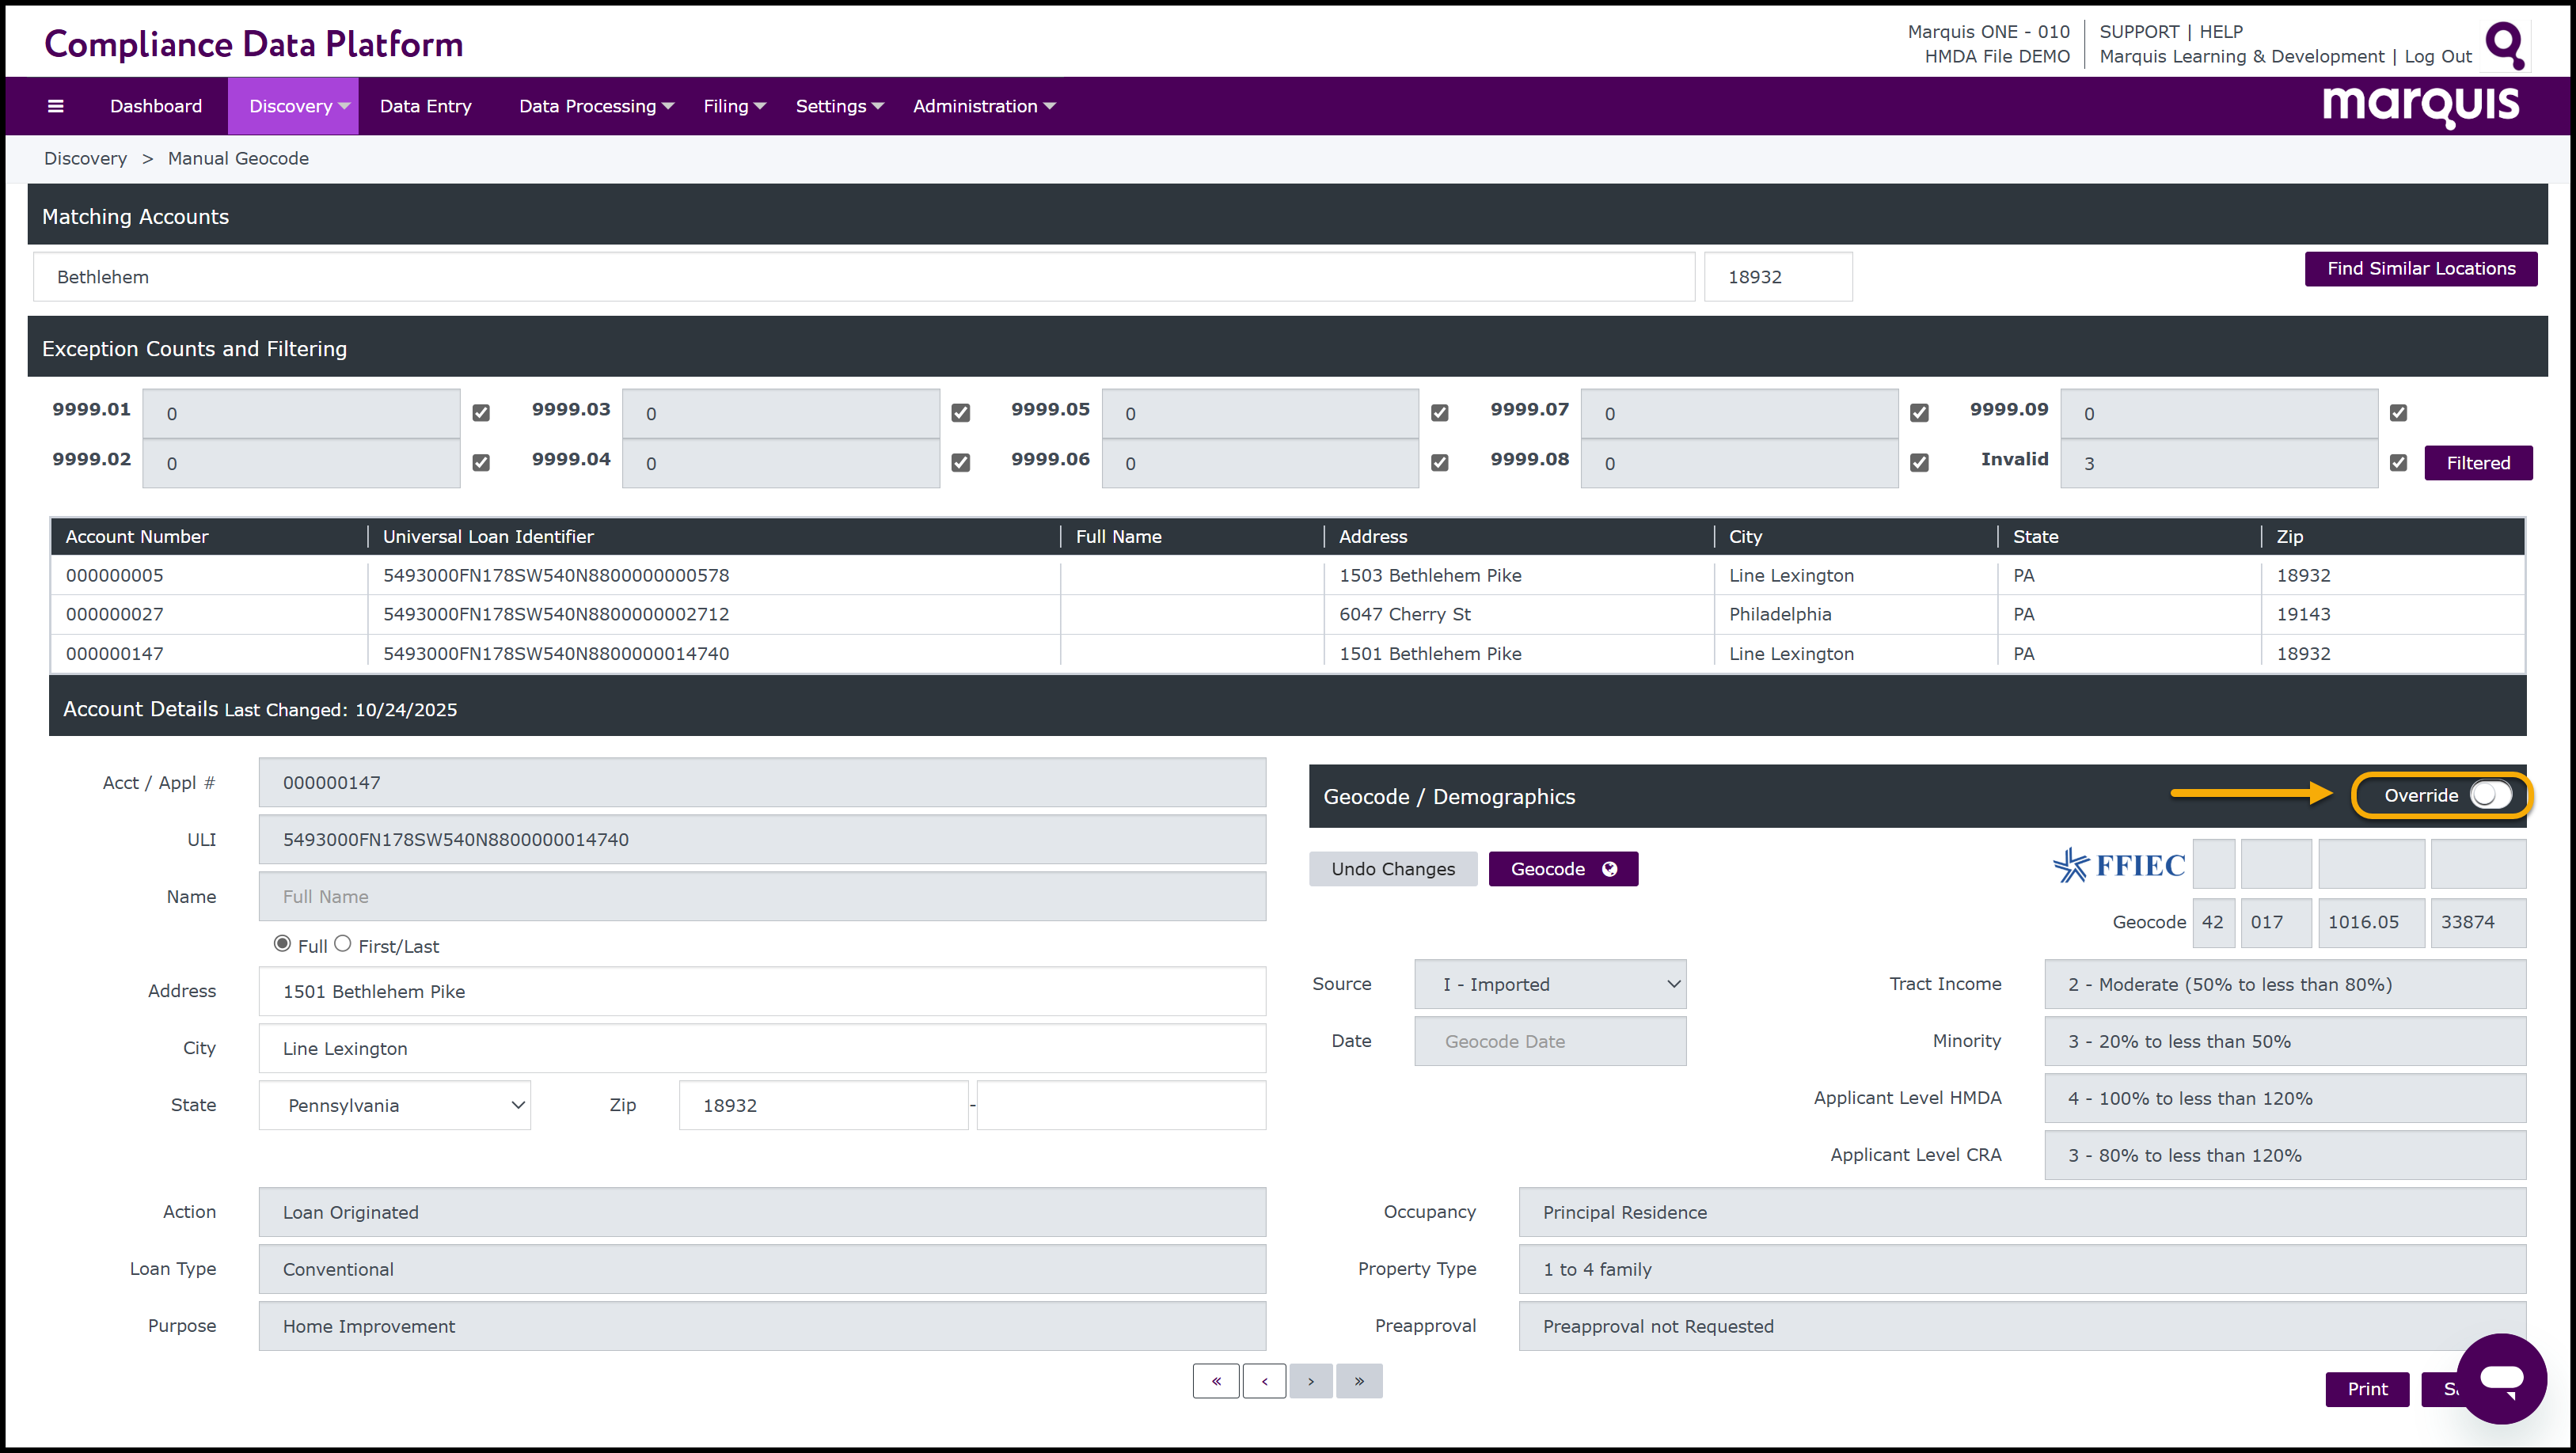Go to previous record with single-left arrow
Screen dimensions: 2576x1453
pyautogui.click(x=1264, y=1381)
